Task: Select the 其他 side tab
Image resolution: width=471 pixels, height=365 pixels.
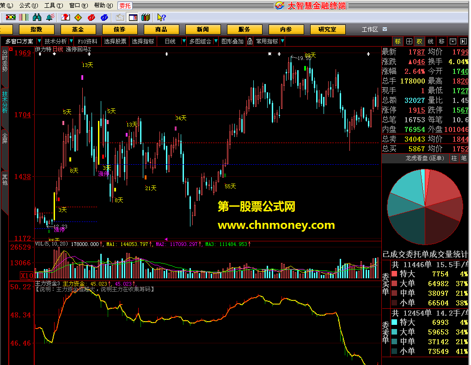Action: [5, 180]
